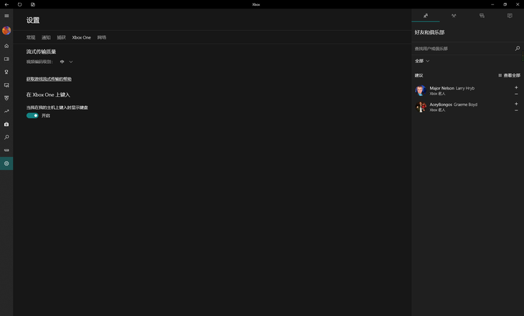Image resolution: width=524 pixels, height=316 pixels.
Task: Dismiss Major Nelson suggestion with minus
Action: (516, 94)
